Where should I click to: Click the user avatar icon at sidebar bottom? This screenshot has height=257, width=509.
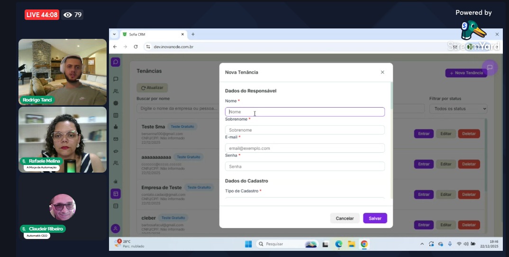(116, 229)
